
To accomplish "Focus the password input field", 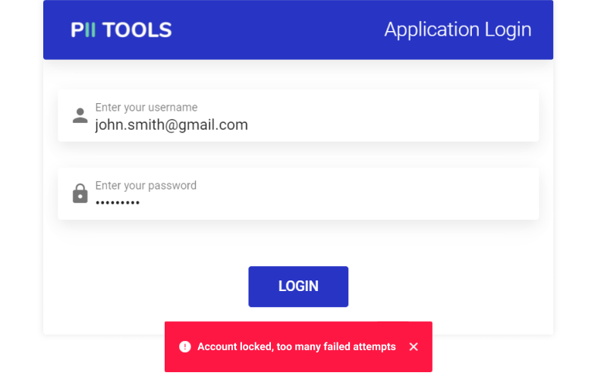I will [x=298, y=194].
